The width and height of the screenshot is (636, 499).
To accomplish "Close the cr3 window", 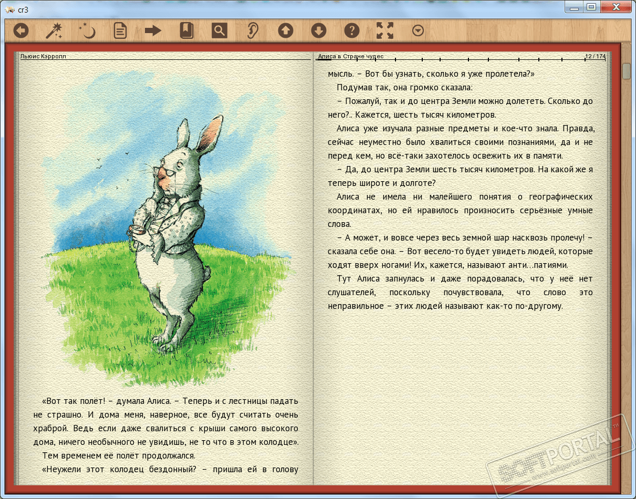I will 616,6.
